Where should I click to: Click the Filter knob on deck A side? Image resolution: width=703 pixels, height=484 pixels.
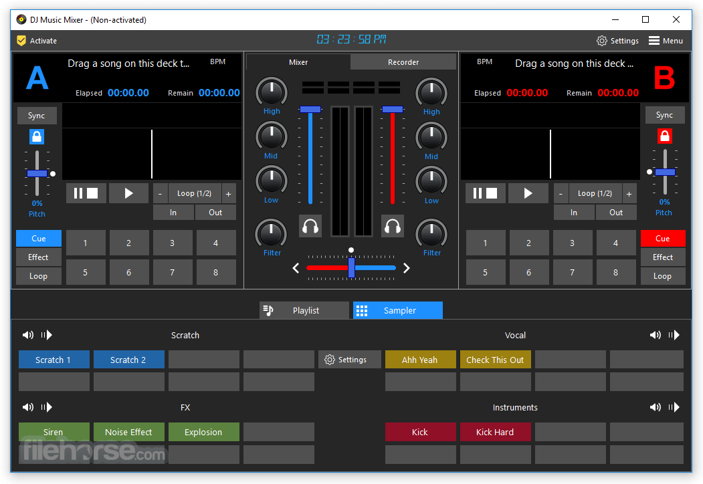pyautogui.click(x=272, y=233)
